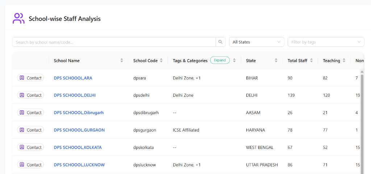
Task: Open Contact for DPS SCHOOOL,KOLKATA
Action: 30,147
